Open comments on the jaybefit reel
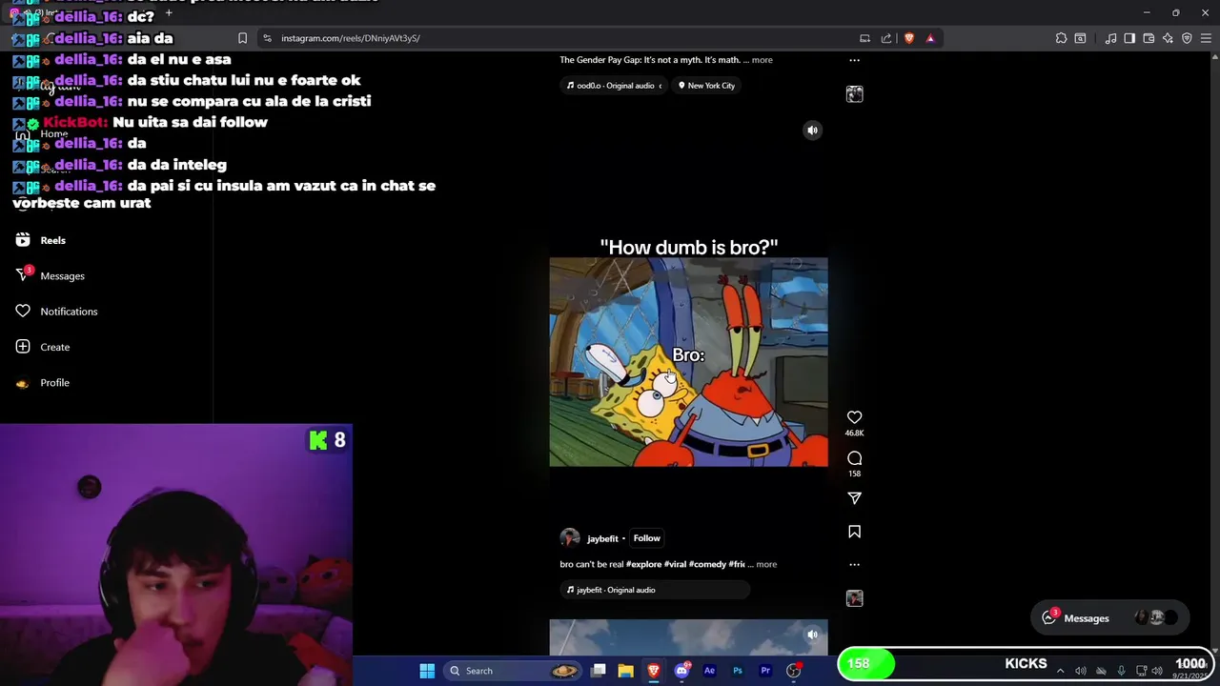1220x686 pixels. click(854, 458)
